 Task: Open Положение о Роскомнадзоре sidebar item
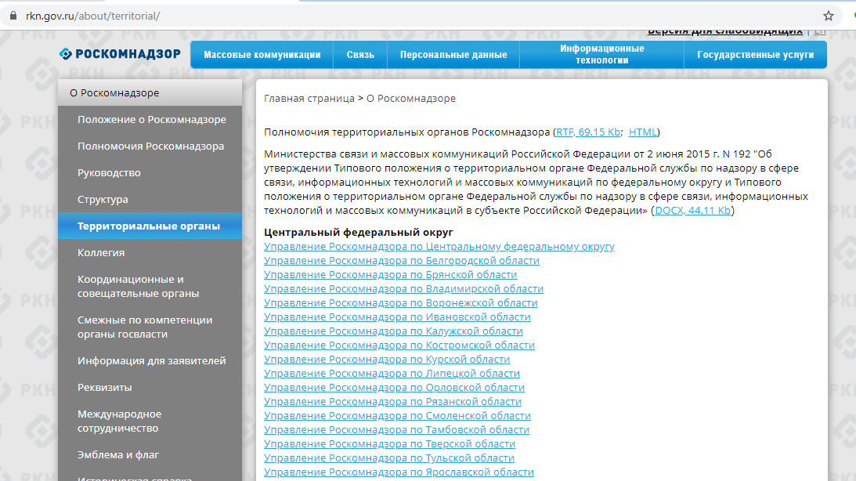150,120
